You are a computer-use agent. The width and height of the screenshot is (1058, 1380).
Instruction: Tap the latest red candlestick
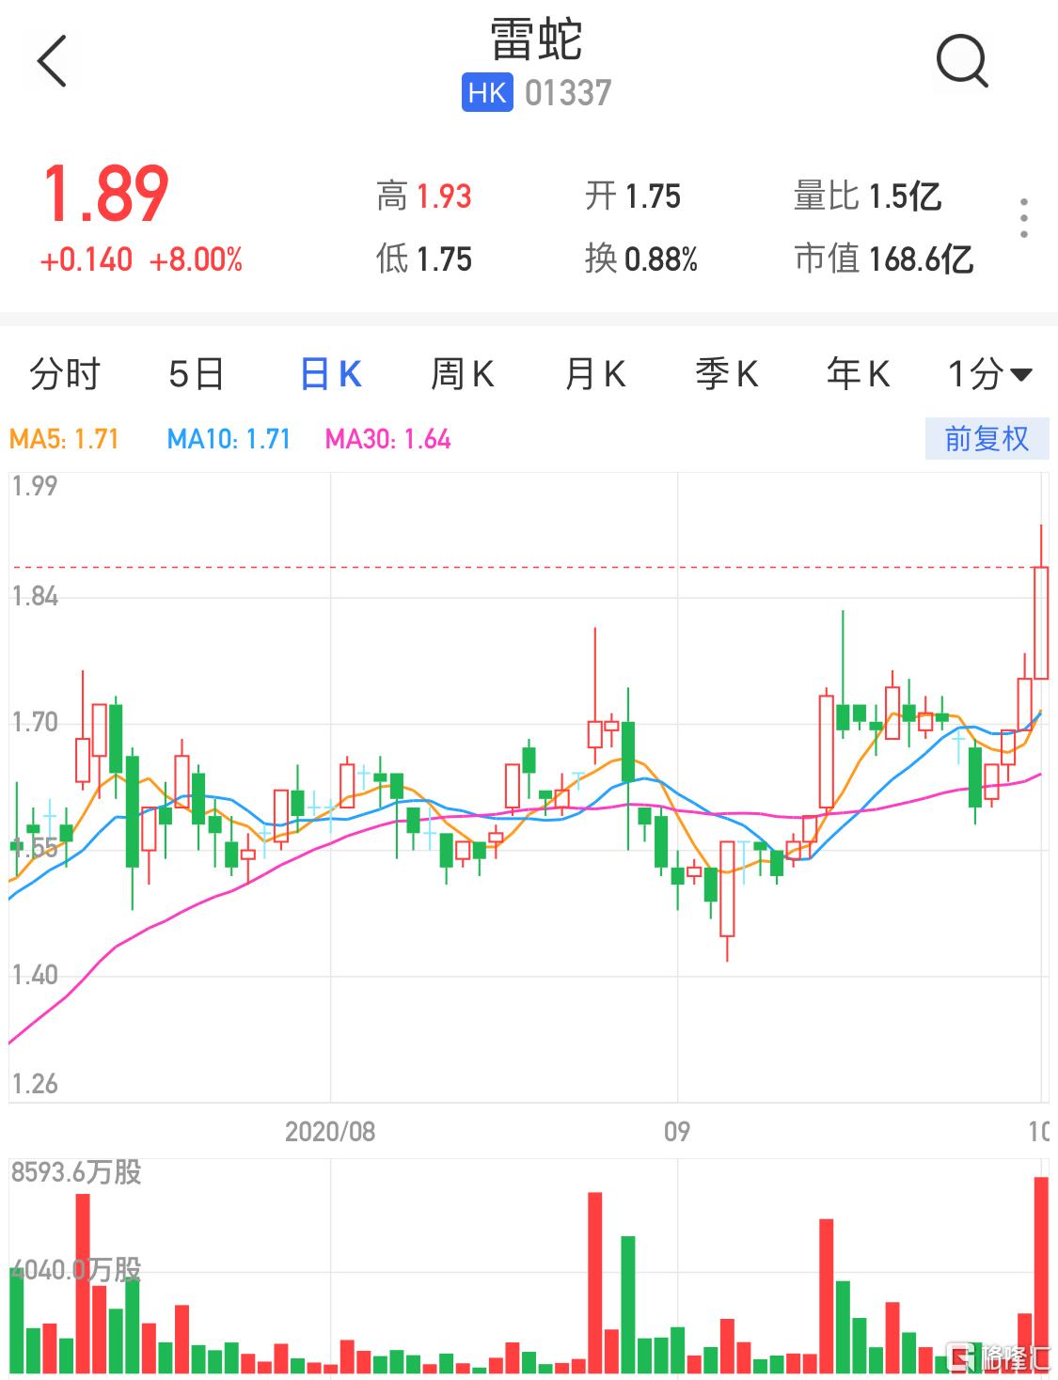(1040, 622)
